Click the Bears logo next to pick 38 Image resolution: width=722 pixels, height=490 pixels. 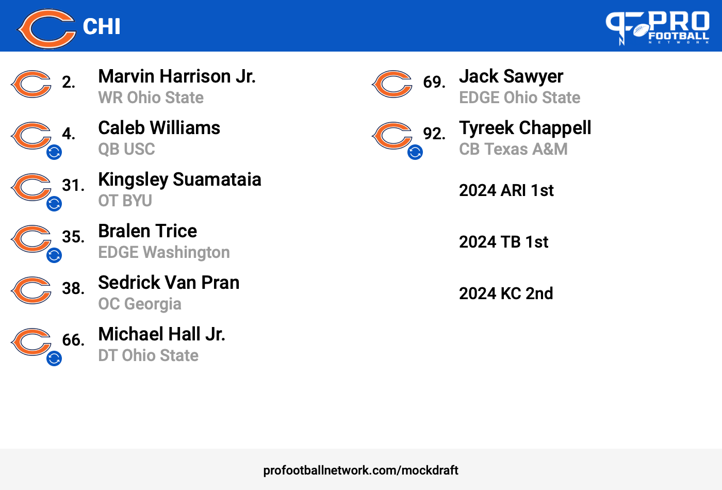tap(31, 290)
